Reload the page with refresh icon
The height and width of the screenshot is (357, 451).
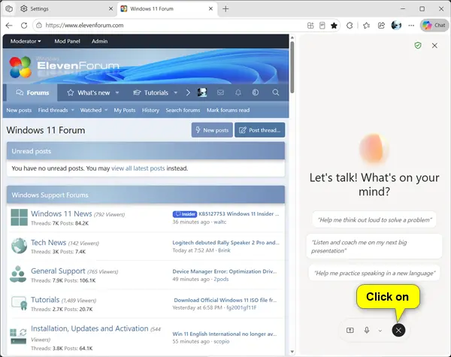coord(24,26)
